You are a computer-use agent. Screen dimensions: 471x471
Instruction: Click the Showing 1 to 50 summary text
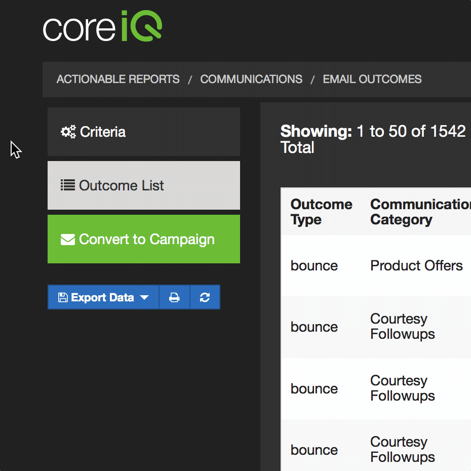373,139
